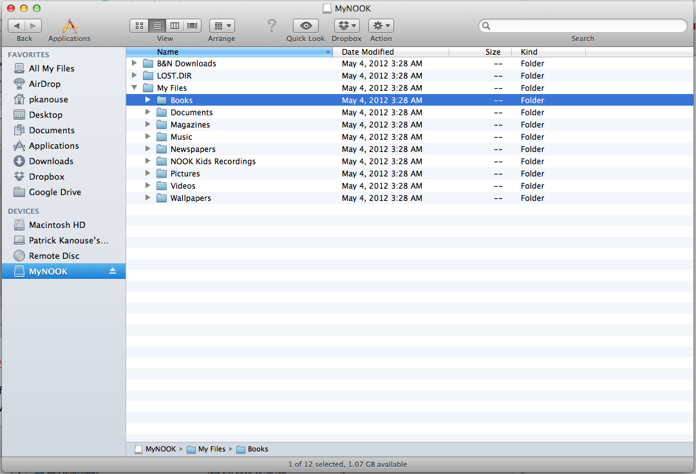Screen dimensions: 696x474
Task: Open AirDrop in the sidebar
Action: pyautogui.click(x=44, y=84)
